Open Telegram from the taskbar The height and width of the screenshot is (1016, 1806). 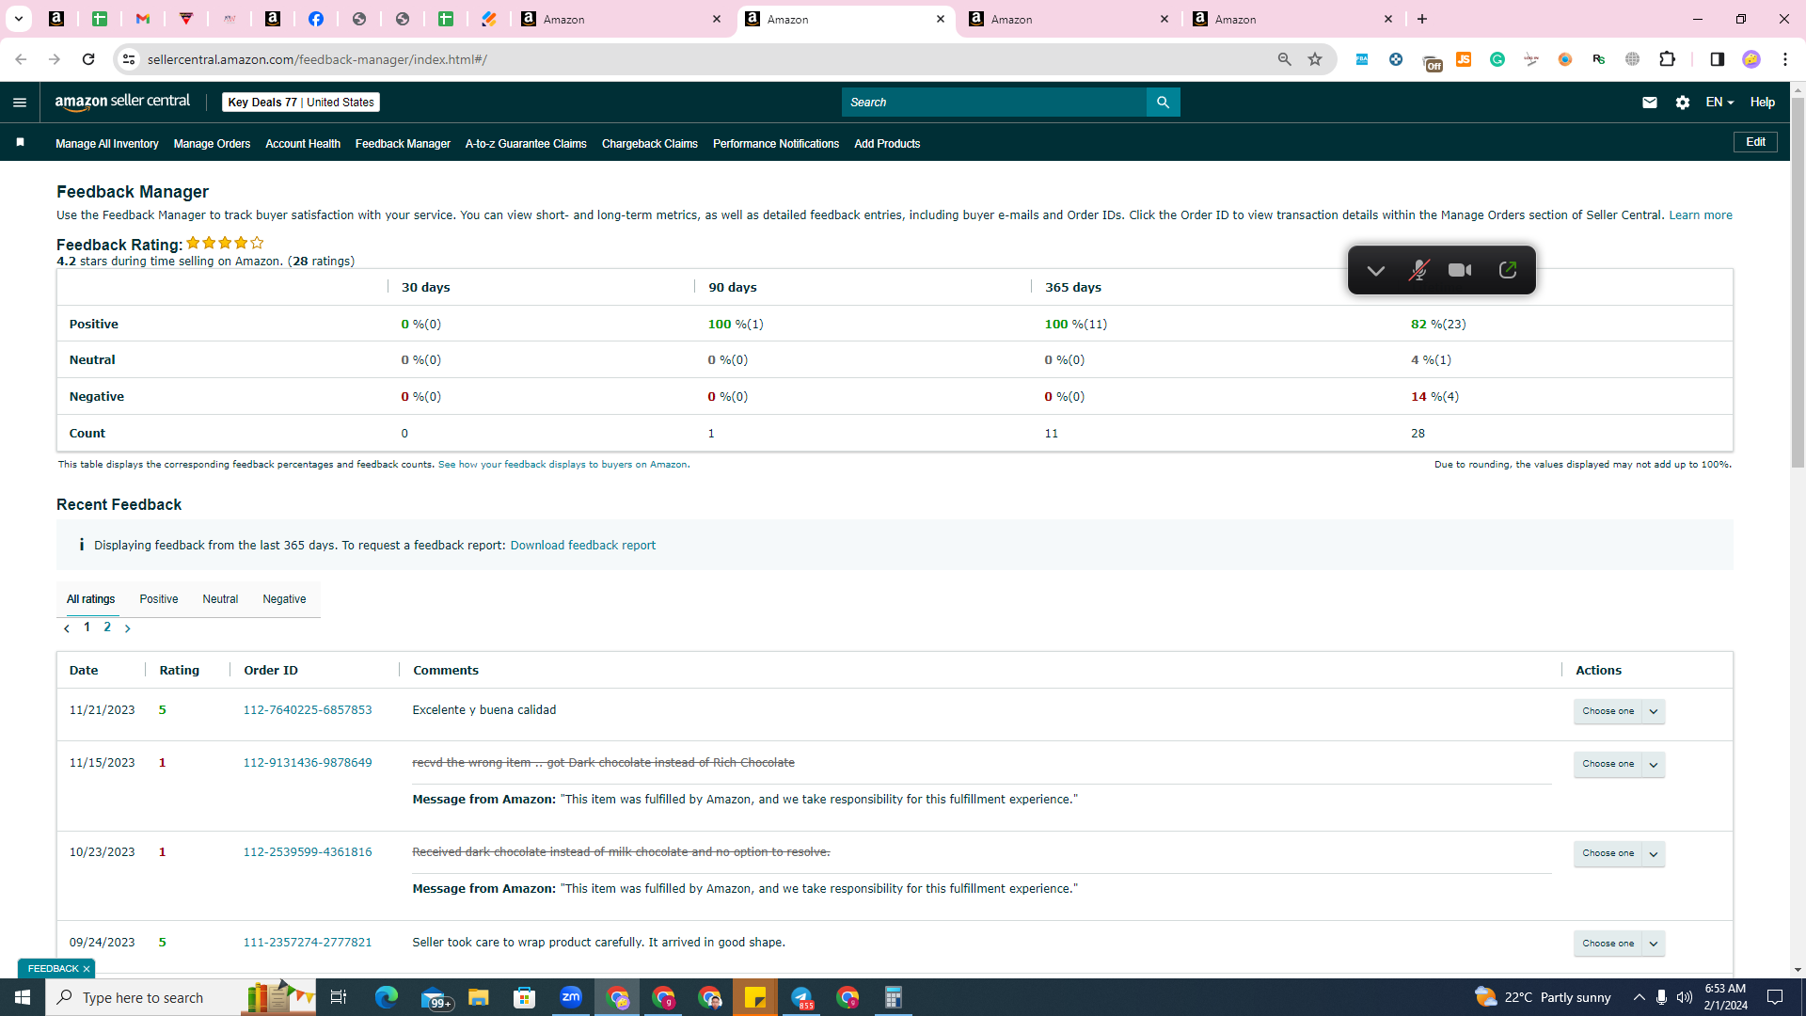click(x=801, y=997)
